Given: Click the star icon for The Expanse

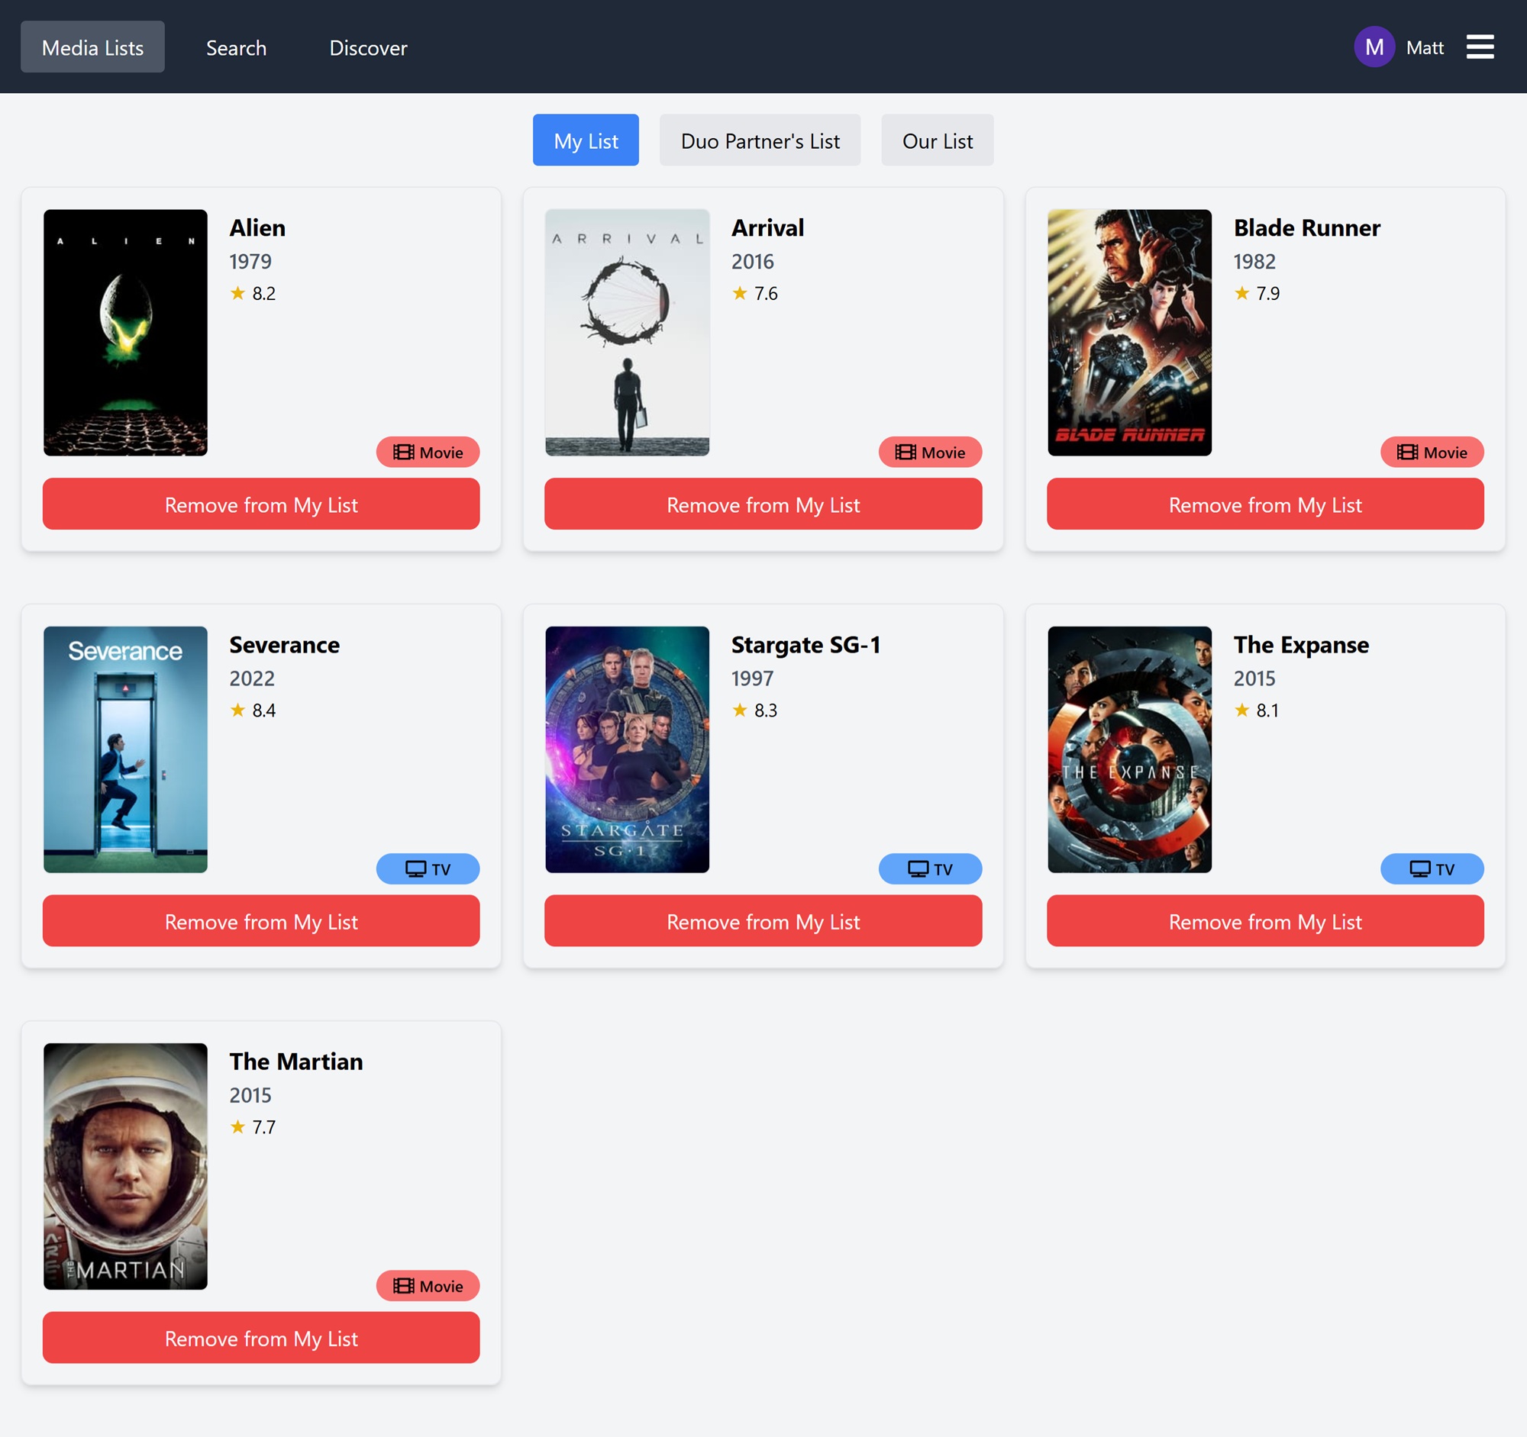Looking at the screenshot, I should [1242, 709].
